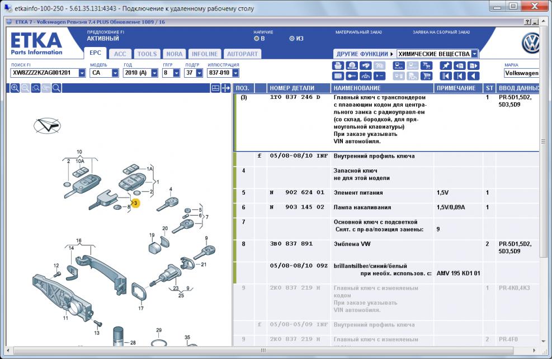The image size is (552, 359).
Task: Open the ПОДГР dropdown showing 37
Action: point(199,73)
